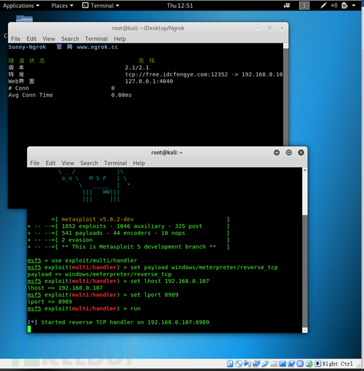Click VirtualBox audio status icon
The height and width of the screenshot is (371, 364).
click(x=248, y=363)
